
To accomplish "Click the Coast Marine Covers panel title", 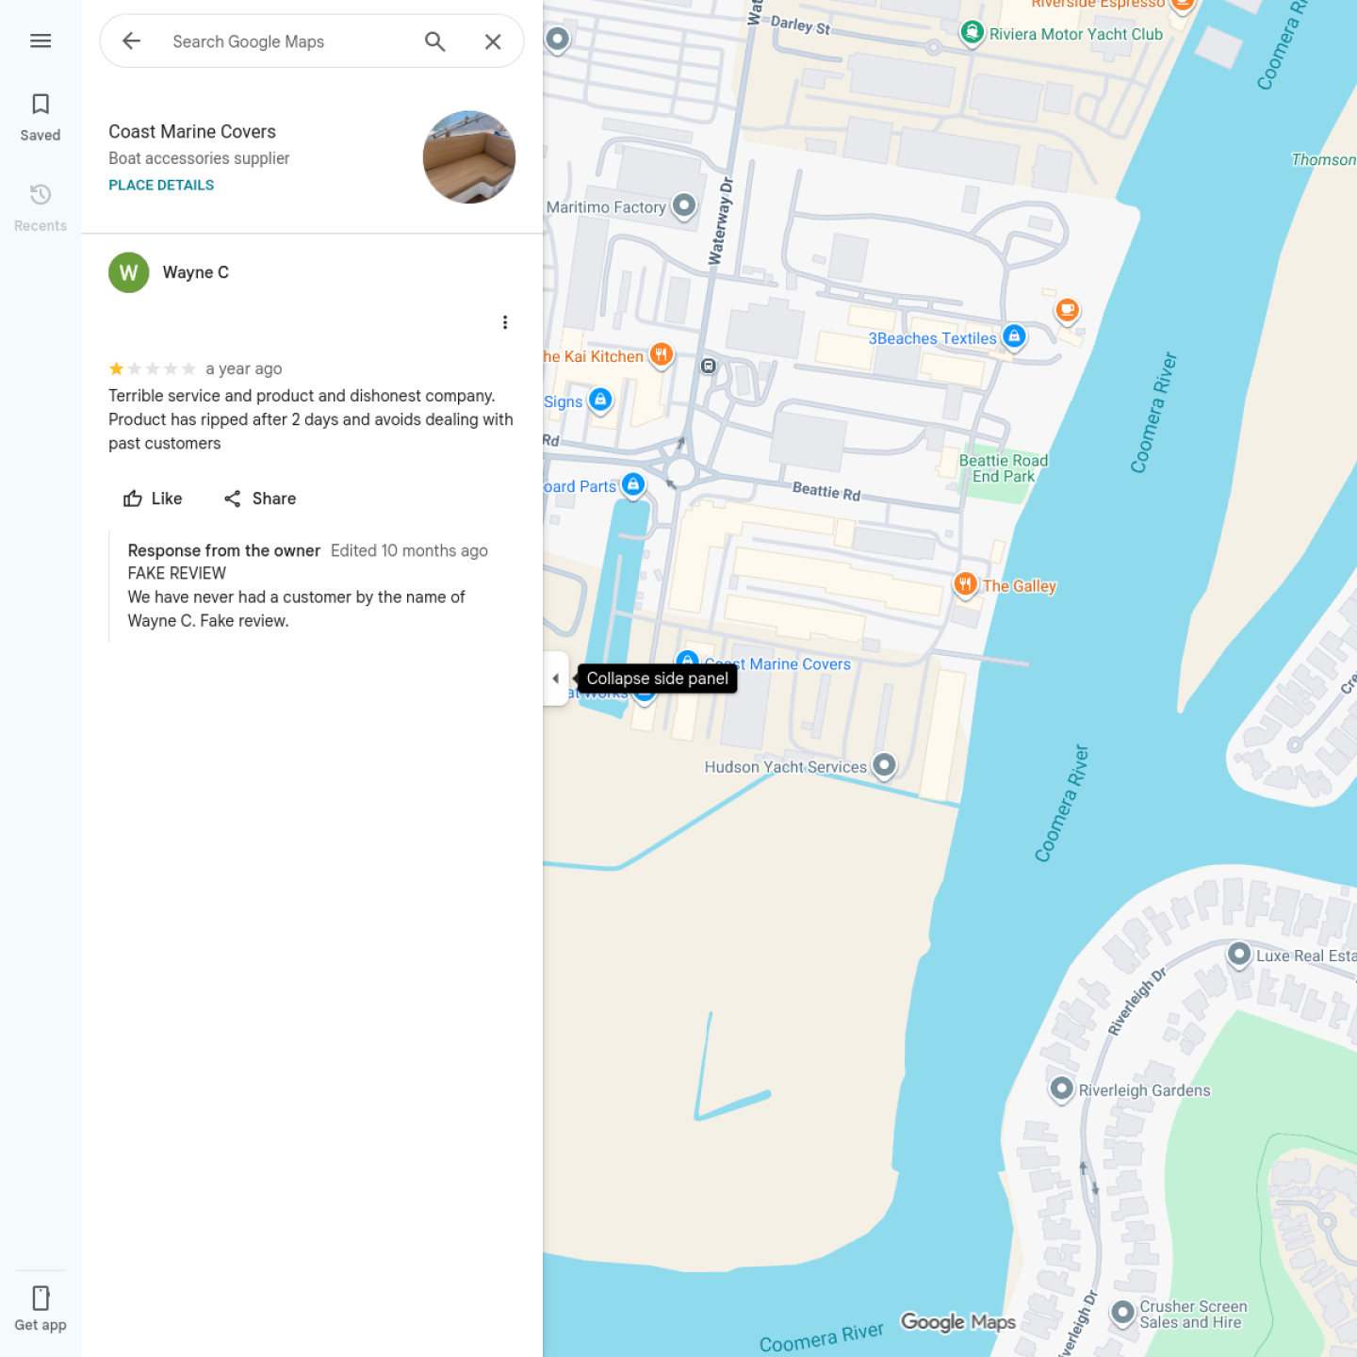I will tap(192, 132).
